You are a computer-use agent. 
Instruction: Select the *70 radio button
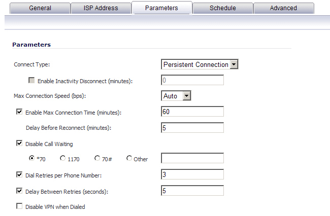pyautogui.click(x=31, y=158)
